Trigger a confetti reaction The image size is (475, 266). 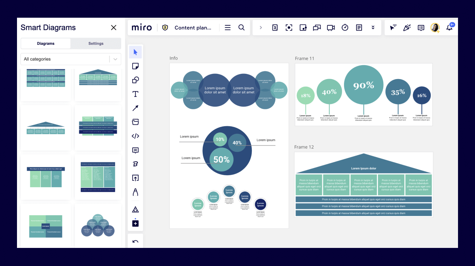(407, 27)
